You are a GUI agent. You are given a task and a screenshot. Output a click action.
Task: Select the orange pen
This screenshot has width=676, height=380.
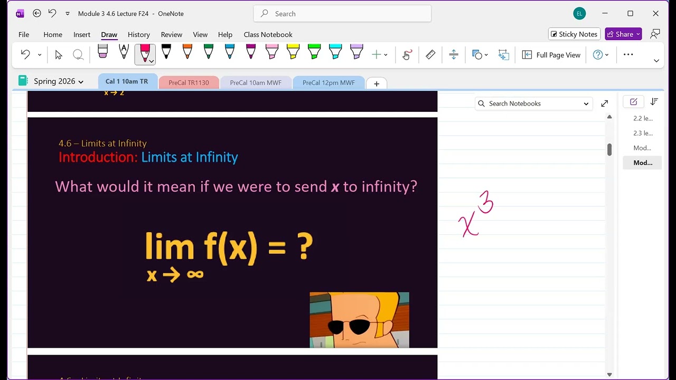point(187,52)
